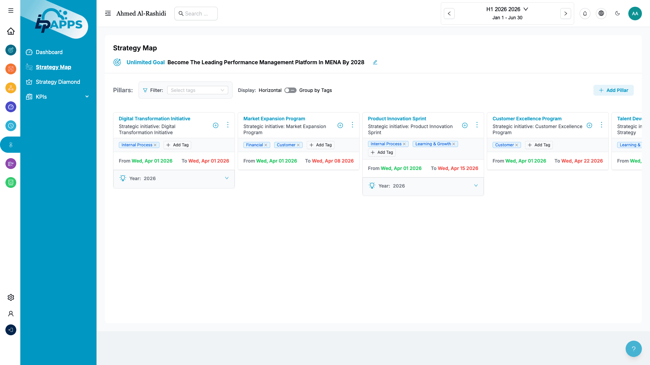
Task: Remove Internal Process tag from Digital Transformation
Action: coord(155,145)
